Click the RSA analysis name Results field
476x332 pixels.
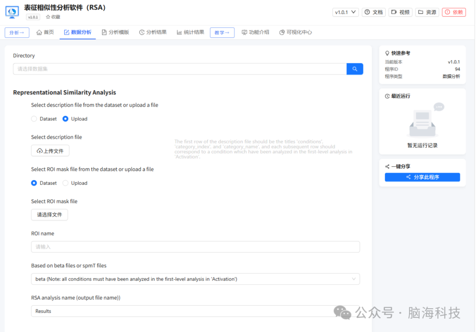(x=196, y=311)
